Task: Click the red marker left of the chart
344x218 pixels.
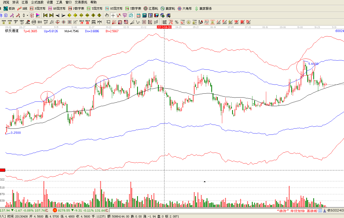Action: 3,170
